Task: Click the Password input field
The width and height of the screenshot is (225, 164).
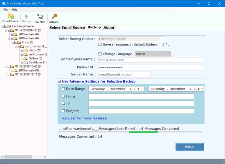Action: pos(151,67)
